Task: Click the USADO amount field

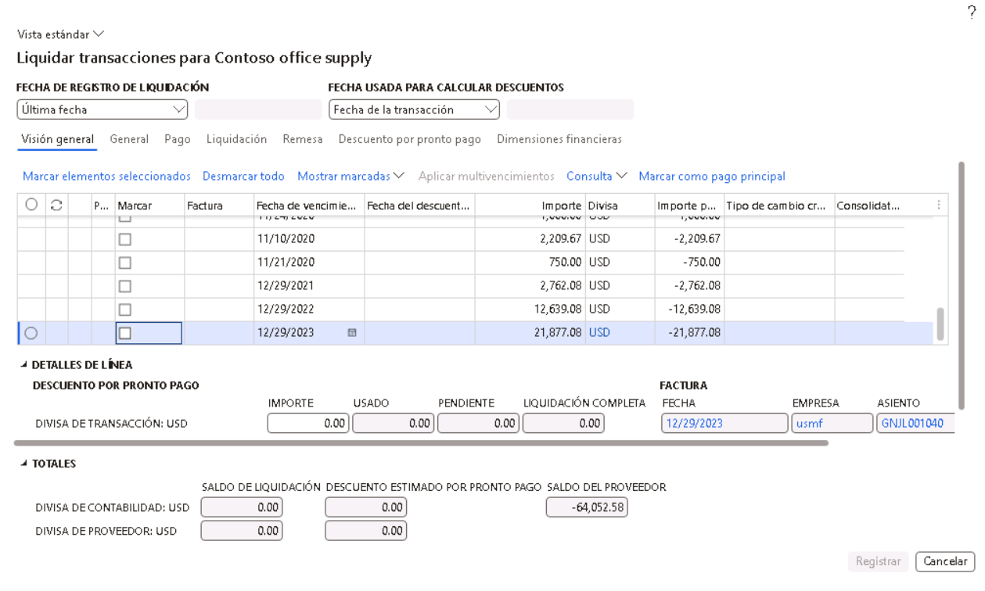Action: coord(394,422)
